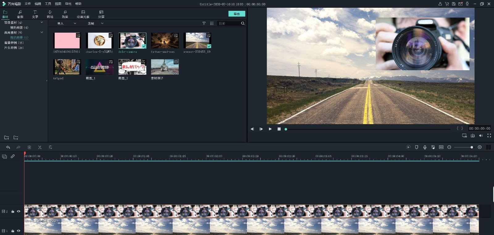
Task: Toggle the auto-ripple link icon
Action: (13, 156)
